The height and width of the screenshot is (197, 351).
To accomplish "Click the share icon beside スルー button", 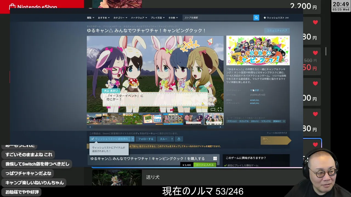I will pos(179,139).
